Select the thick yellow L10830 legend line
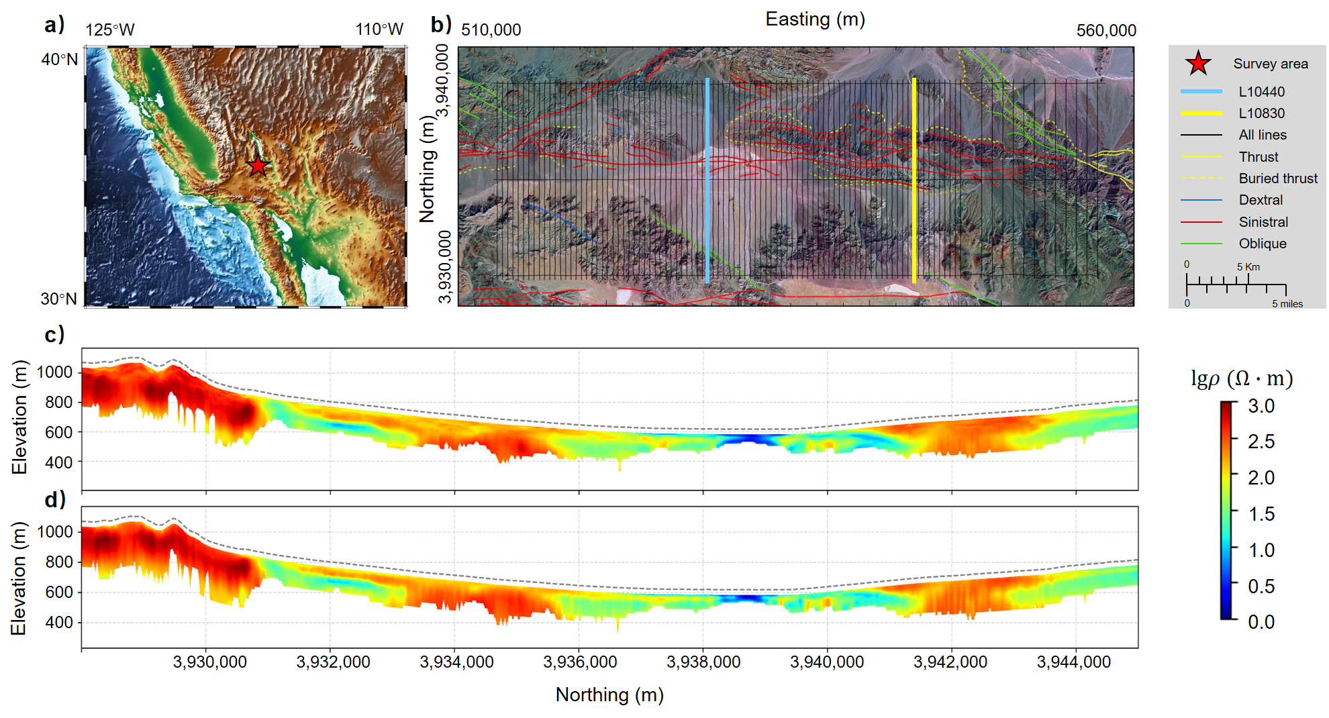Image resolution: width=1329 pixels, height=718 pixels. click(1201, 113)
